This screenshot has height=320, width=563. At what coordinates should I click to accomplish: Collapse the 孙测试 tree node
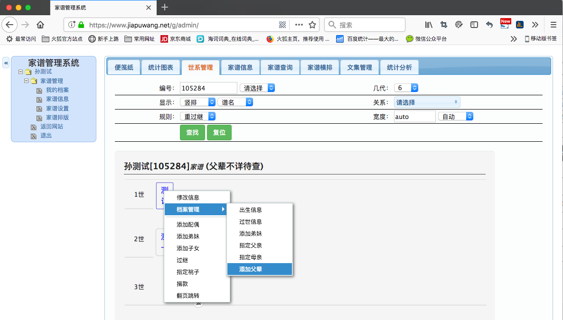pos(21,72)
